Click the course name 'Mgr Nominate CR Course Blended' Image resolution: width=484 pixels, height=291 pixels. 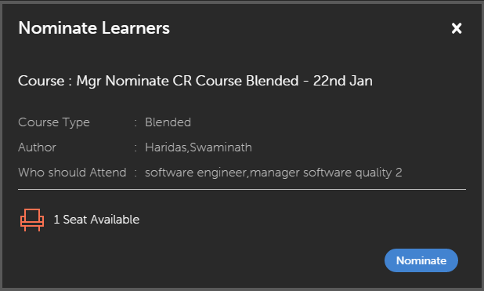point(187,81)
